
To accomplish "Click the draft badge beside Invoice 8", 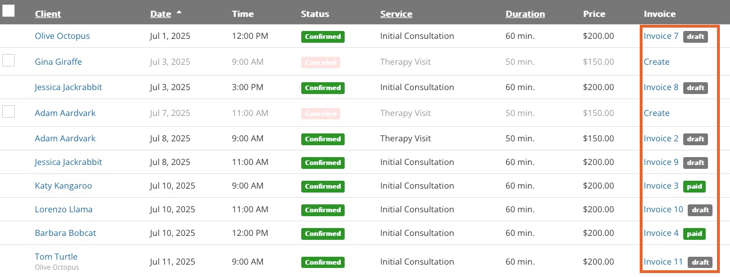I will click(696, 88).
